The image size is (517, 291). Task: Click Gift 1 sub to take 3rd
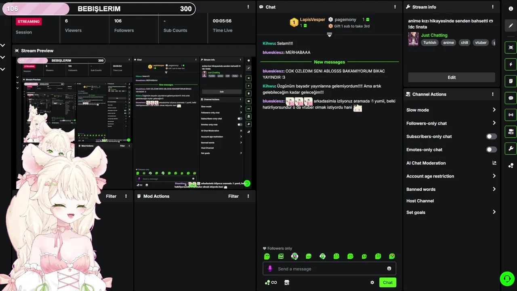[352, 26]
